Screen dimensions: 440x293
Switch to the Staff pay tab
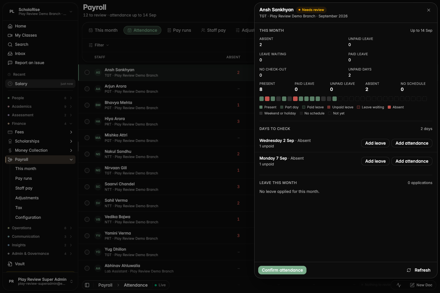[x=214, y=30]
